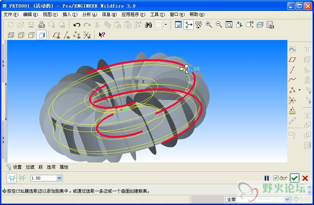Image resolution: width=314 pixels, height=205 pixels.
Task: Click the Redo arrow icon
Action: coord(87,25)
